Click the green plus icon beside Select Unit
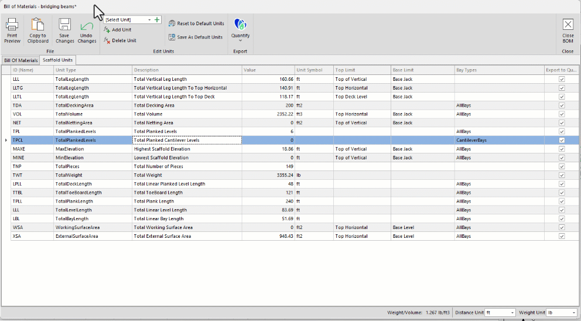Viewport: 581px width, 321px height. tap(157, 20)
